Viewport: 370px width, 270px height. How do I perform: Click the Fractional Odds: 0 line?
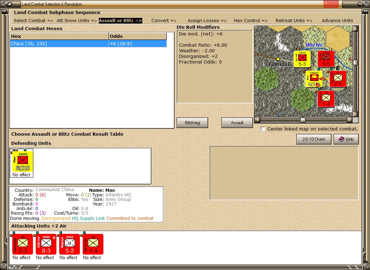pyautogui.click(x=200, y=62)
